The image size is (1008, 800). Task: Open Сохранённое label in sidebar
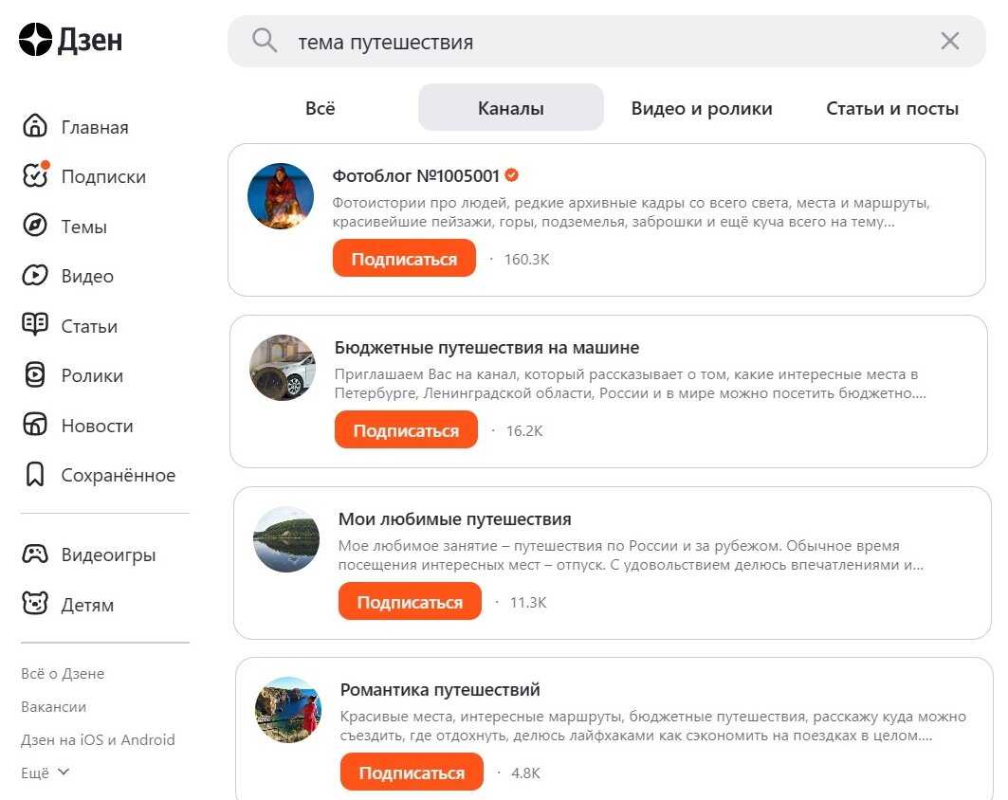coord(119,476)
